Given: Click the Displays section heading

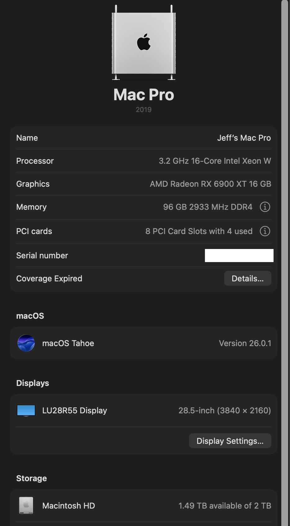Looking at the screenshot, I should pyautogui.click(x=33, y=383).
